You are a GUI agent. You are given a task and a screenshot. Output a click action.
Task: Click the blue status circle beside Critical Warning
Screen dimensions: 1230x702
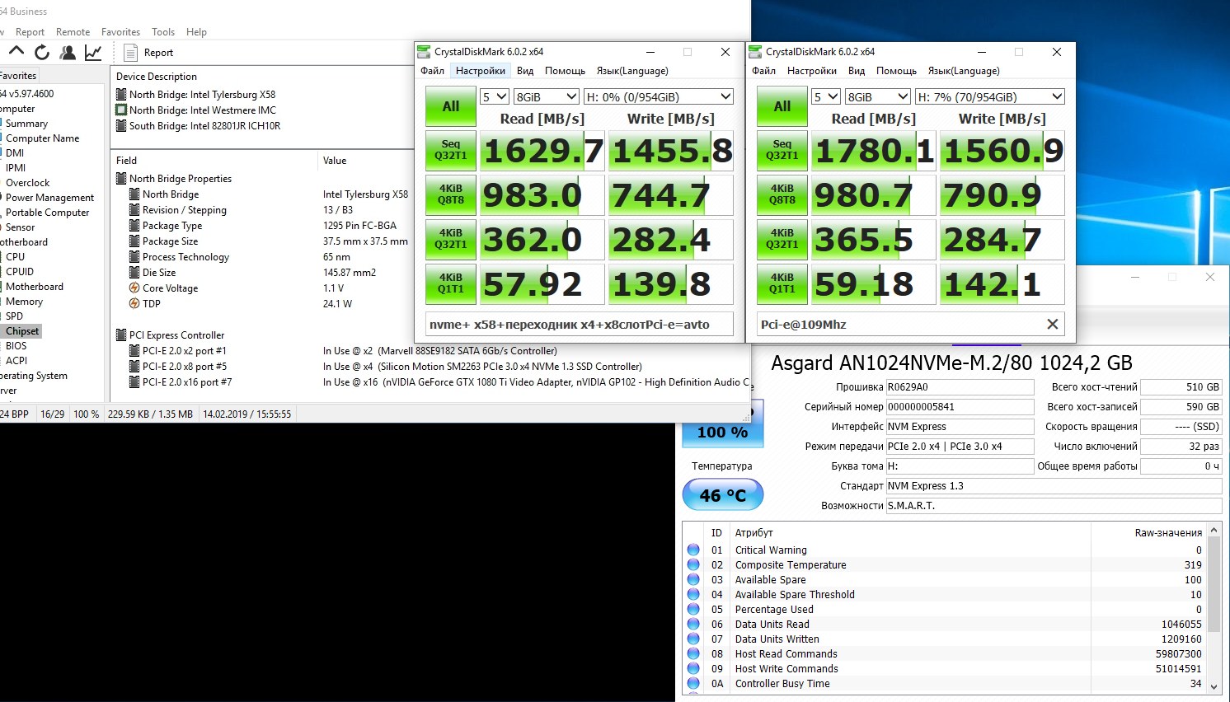[x=693, y=550]
